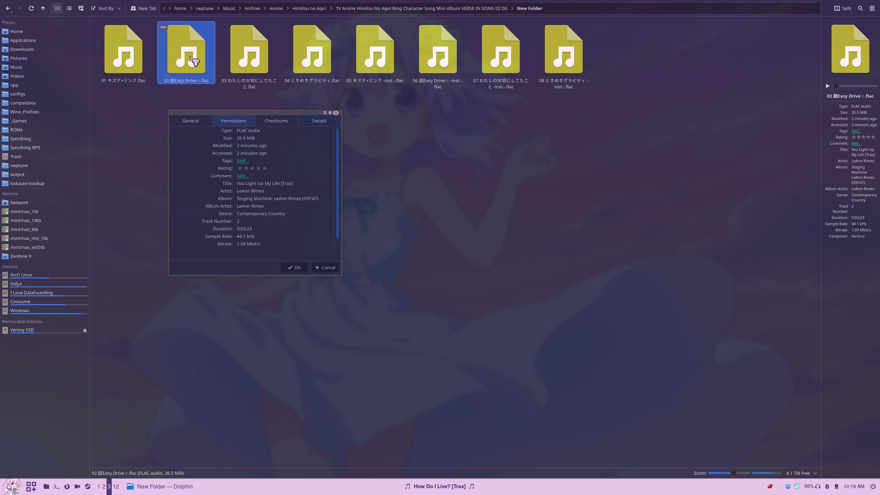The width and height of the screenshot is (880, 495).
Task: Eject the Ventoy SSD device
Action: (x=85, y=330)
